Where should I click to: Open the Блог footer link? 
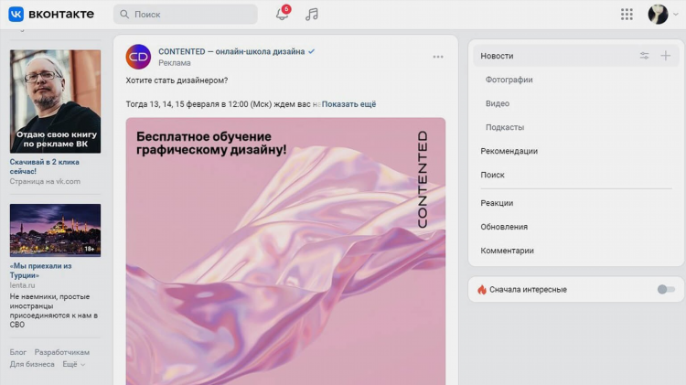point(18,352)
